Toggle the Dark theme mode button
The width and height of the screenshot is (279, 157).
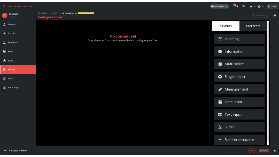pyautogui.click(x=272, y=6)
